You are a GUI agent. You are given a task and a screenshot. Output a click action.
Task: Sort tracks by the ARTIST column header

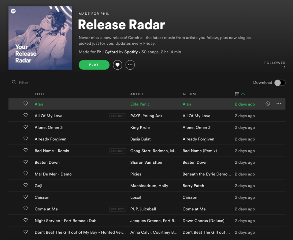point(137,94)
